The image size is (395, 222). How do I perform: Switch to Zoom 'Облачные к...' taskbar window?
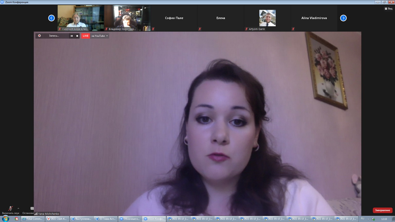point(130,219)
